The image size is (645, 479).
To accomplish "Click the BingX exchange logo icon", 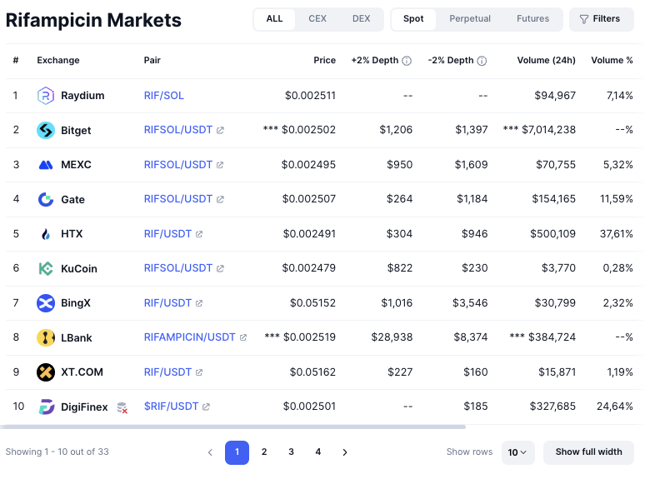I will (x=46, y=303).
